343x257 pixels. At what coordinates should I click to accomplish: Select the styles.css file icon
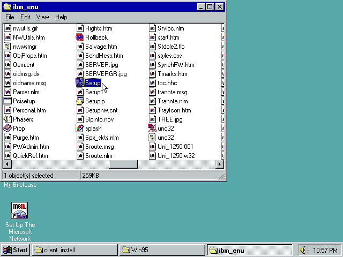(x=152, y=56)
